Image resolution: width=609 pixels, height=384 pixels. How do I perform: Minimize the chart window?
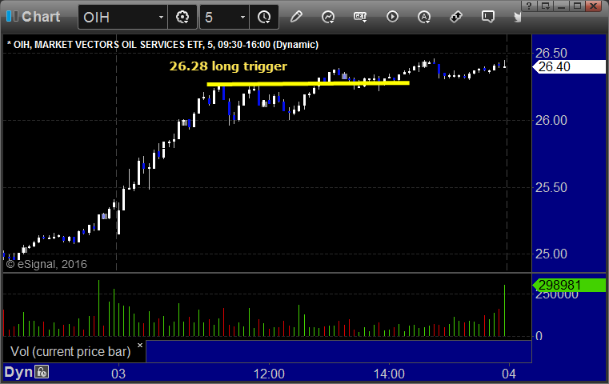click(561, 6)
